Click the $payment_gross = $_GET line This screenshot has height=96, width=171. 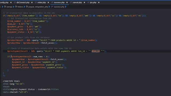[x=24, y=27]
